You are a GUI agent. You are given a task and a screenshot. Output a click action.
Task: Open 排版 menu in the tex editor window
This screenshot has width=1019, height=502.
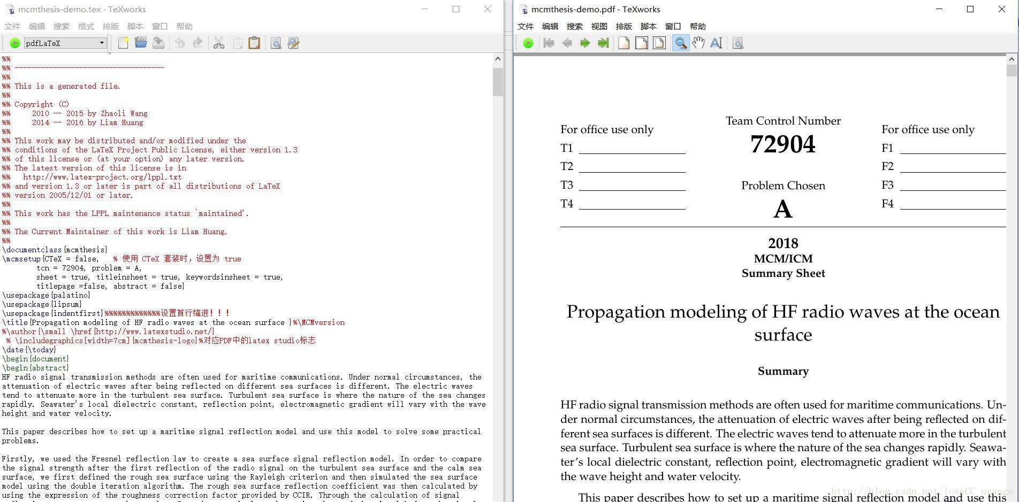pyautogui.click(x=111, y=26)
